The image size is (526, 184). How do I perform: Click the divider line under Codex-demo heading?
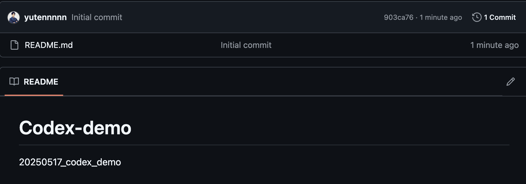(264, 145)
